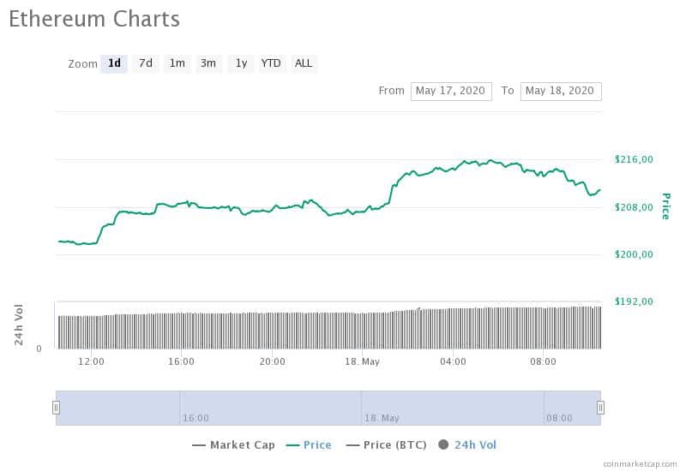The height and width of the screenshot is (471, 686).
Task: Select the 7d zoom range
Action: (x=146, y=63)
